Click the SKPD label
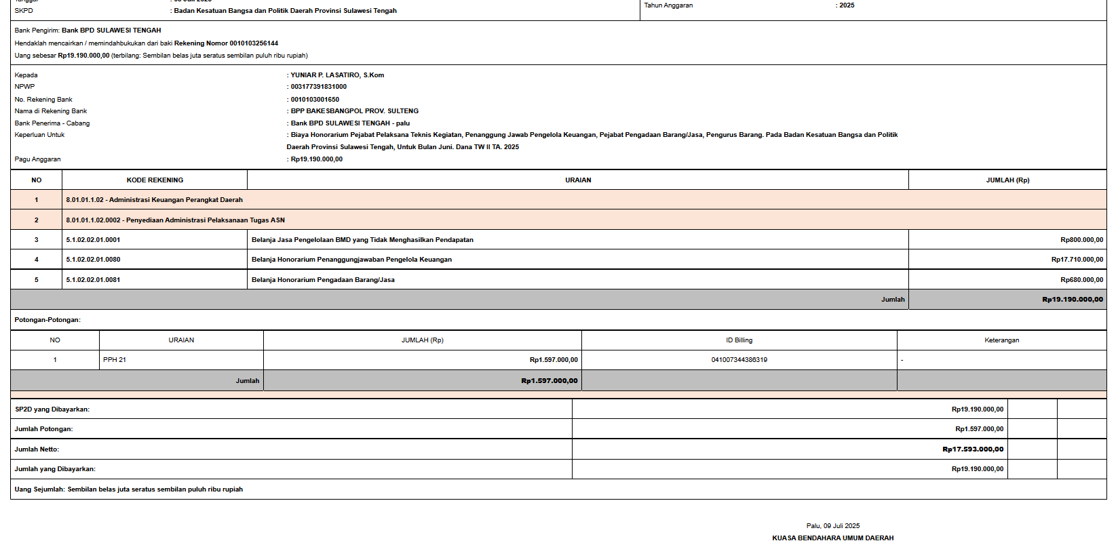Viewport: 1118px width, 543px height. 24,11
